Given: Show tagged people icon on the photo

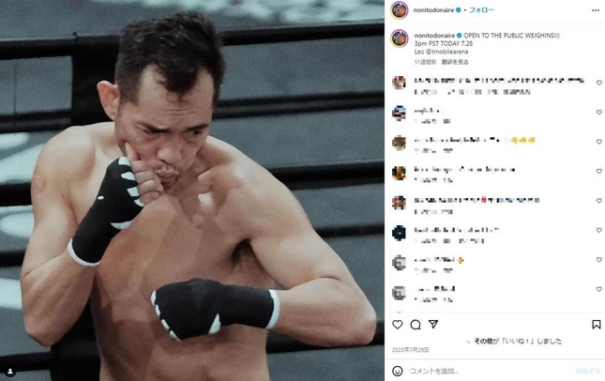Looking at the screenshot, I should click(10, 372).
